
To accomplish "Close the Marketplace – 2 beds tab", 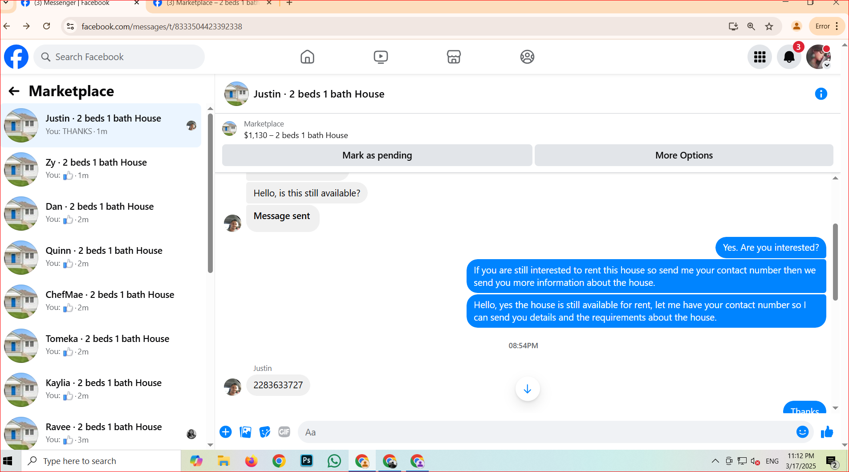I will point(269,3).
